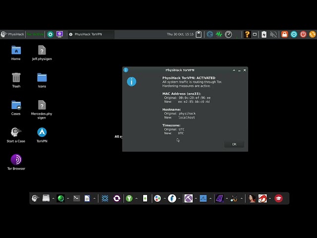Open the Trash desktop icon

16,80
